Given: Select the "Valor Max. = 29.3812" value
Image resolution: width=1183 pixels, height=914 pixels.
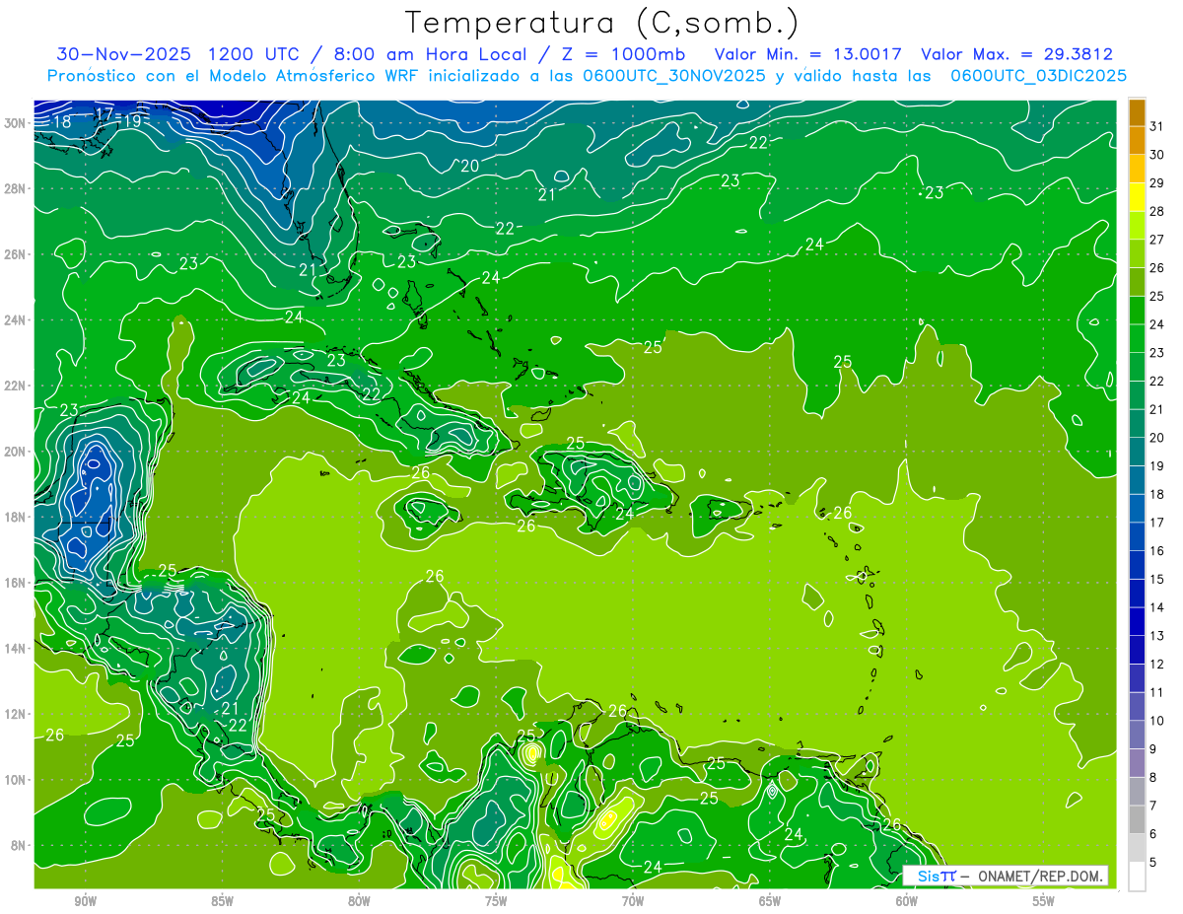Looking at the screenshot, I should coord(1016,54).
